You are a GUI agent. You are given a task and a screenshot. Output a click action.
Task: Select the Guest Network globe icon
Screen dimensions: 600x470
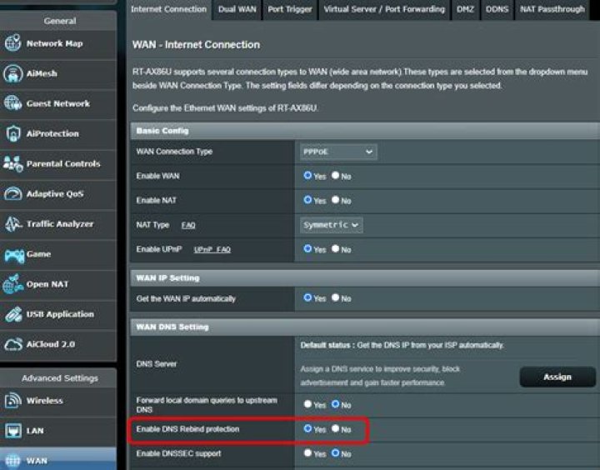click(13, 103)
